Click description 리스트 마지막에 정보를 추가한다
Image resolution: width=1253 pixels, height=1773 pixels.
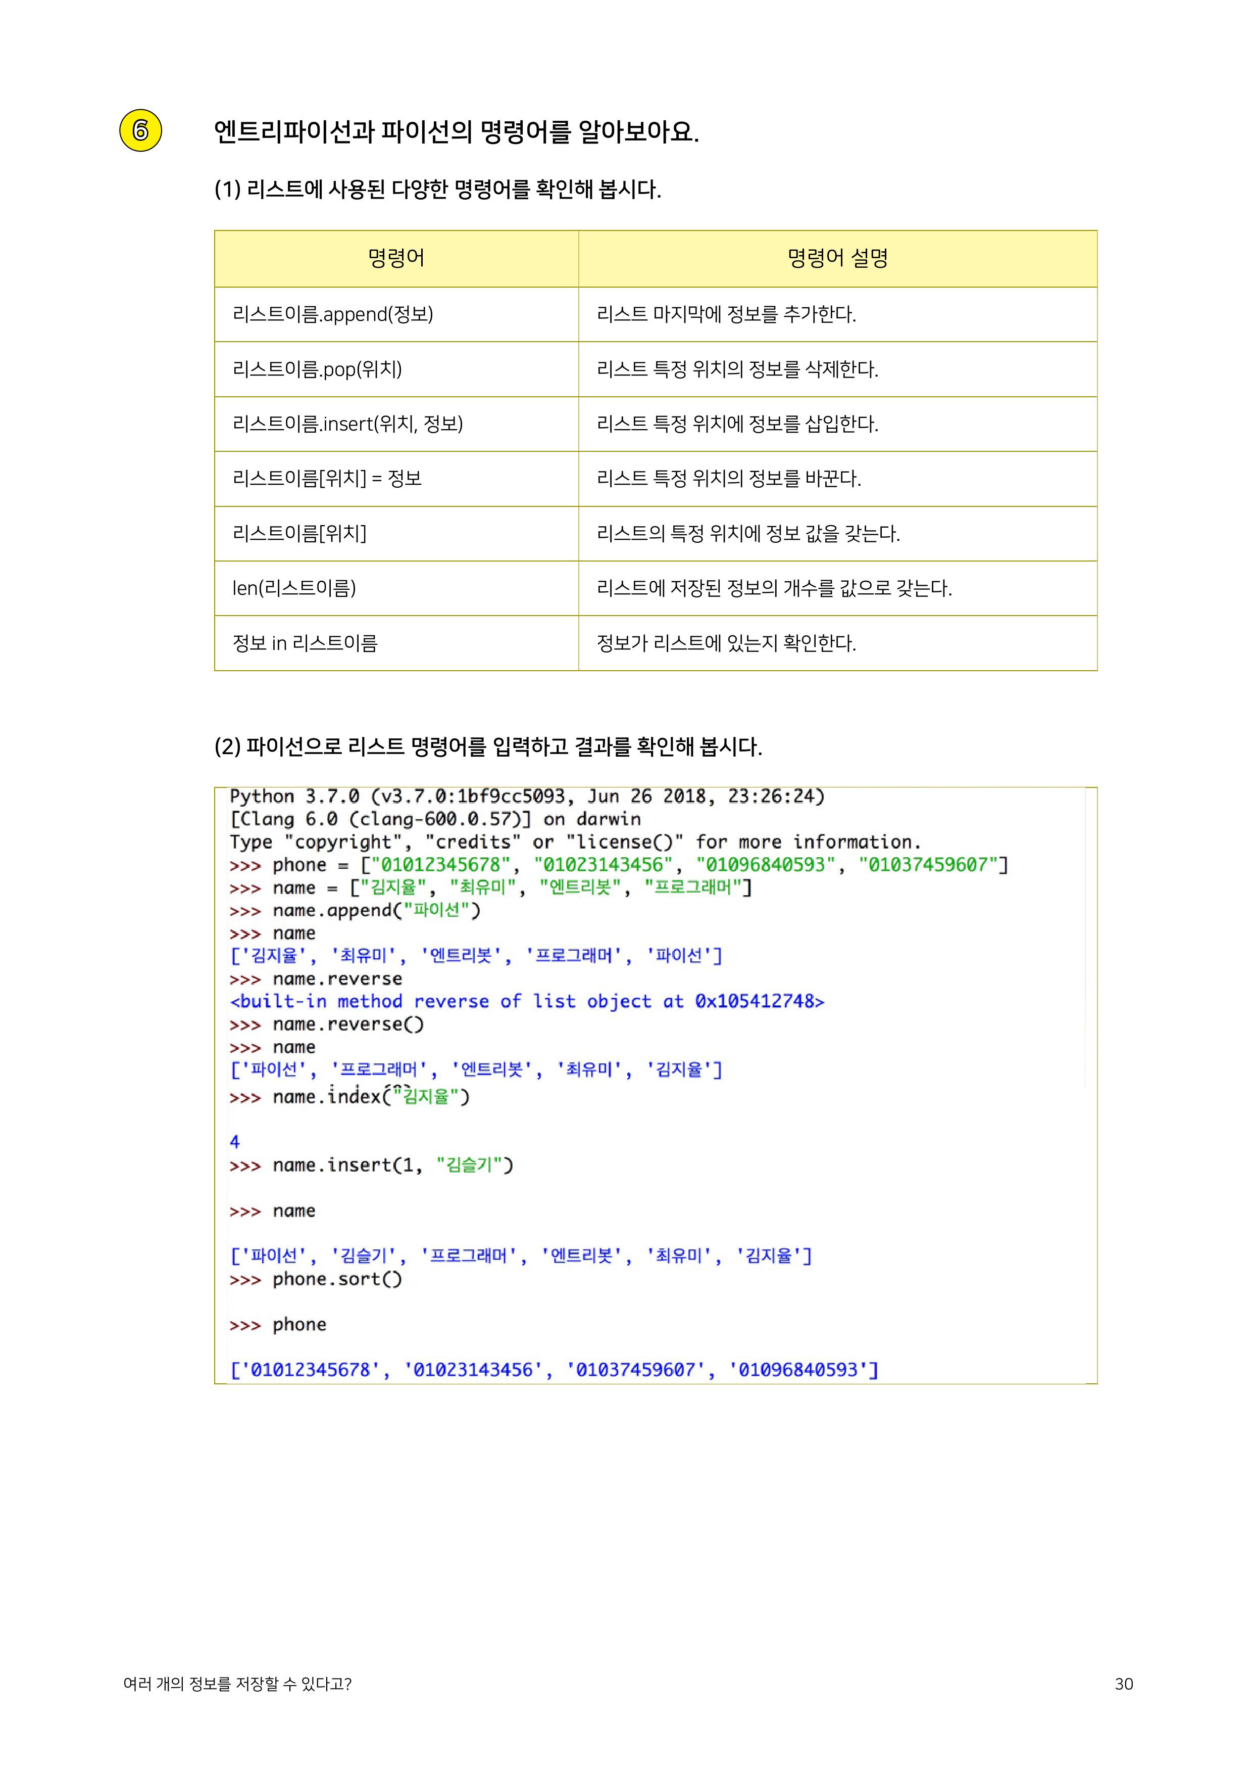[x=726, y=314]
